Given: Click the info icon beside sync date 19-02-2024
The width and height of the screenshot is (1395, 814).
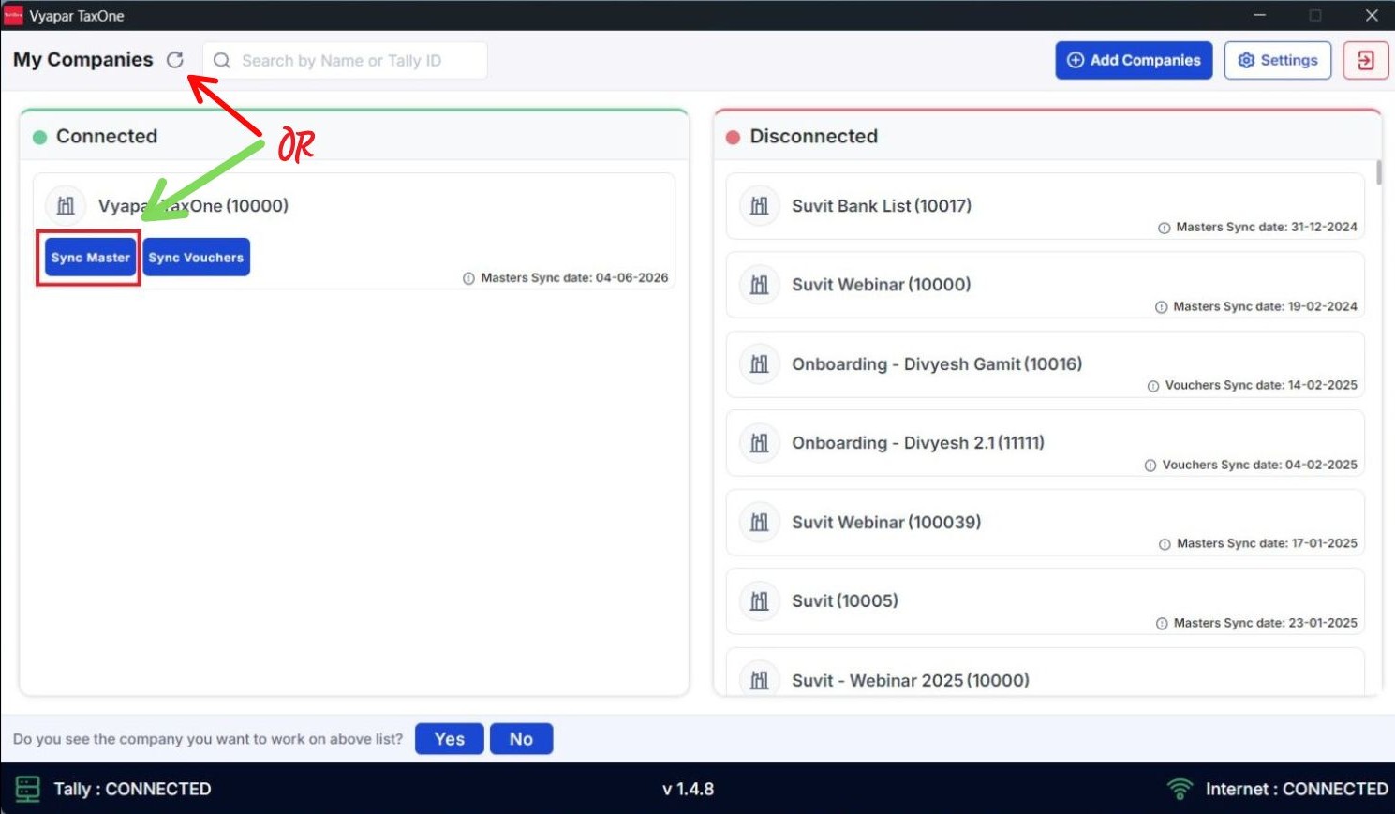Looking at the screenshot, I should [x=1161, y=307].
